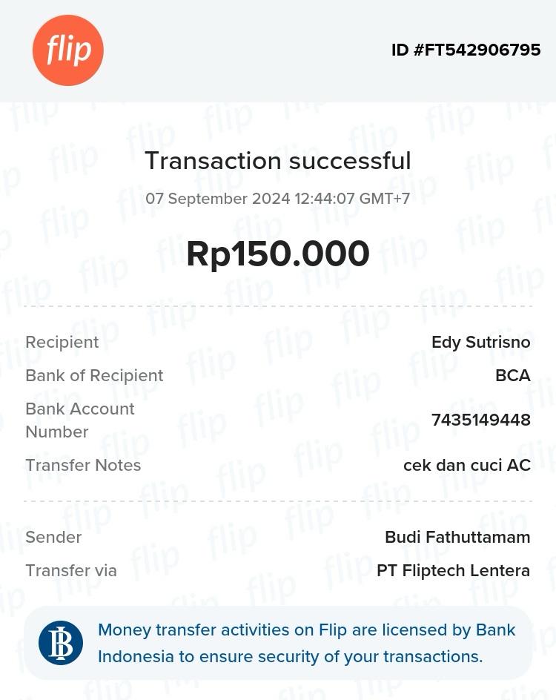Click the Sender field label
This screenshot has height=700, width=556.
[53, 537]
